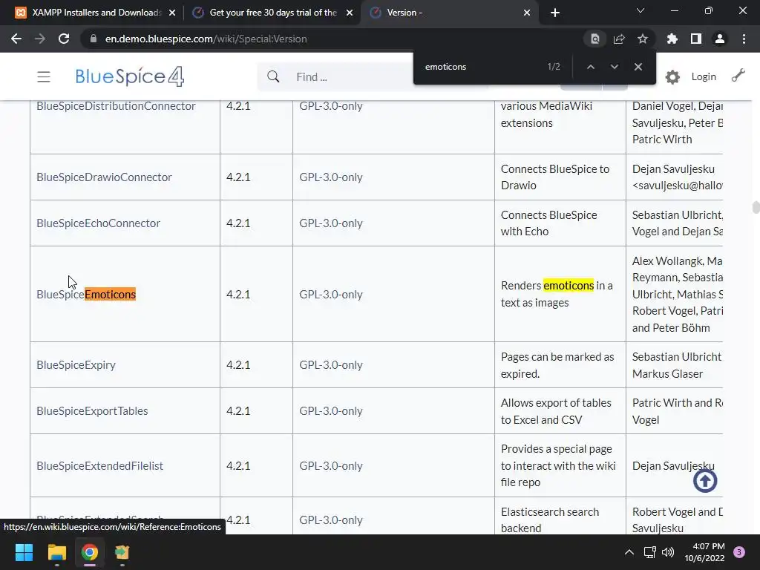Open BlueSpiceEchoConnector link
The image size is (760, 570).
(99, 223)
